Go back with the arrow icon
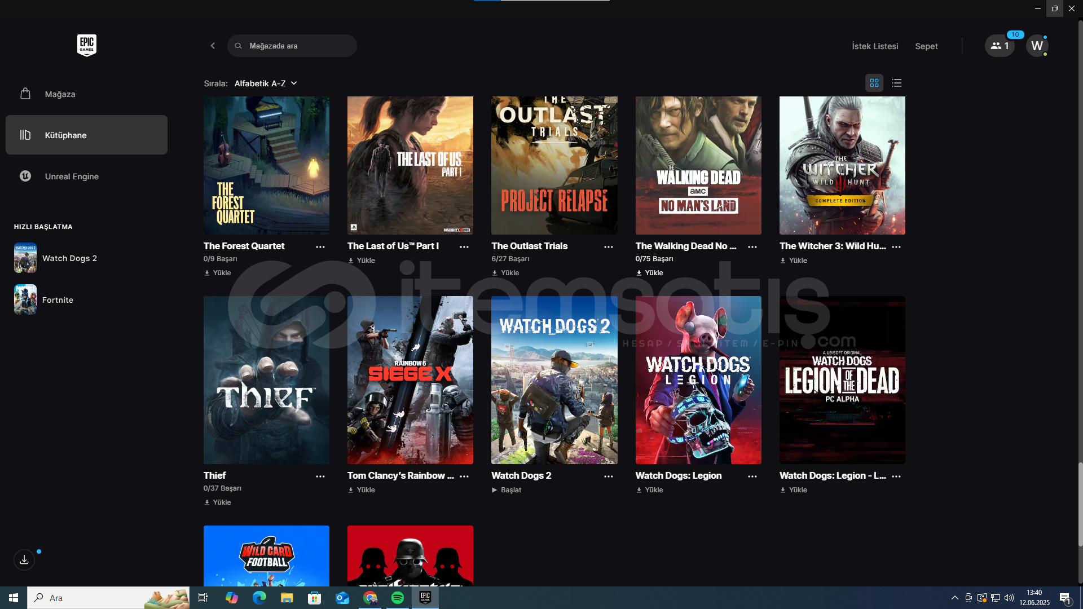The image size is (1083, 609). (213, 46)
